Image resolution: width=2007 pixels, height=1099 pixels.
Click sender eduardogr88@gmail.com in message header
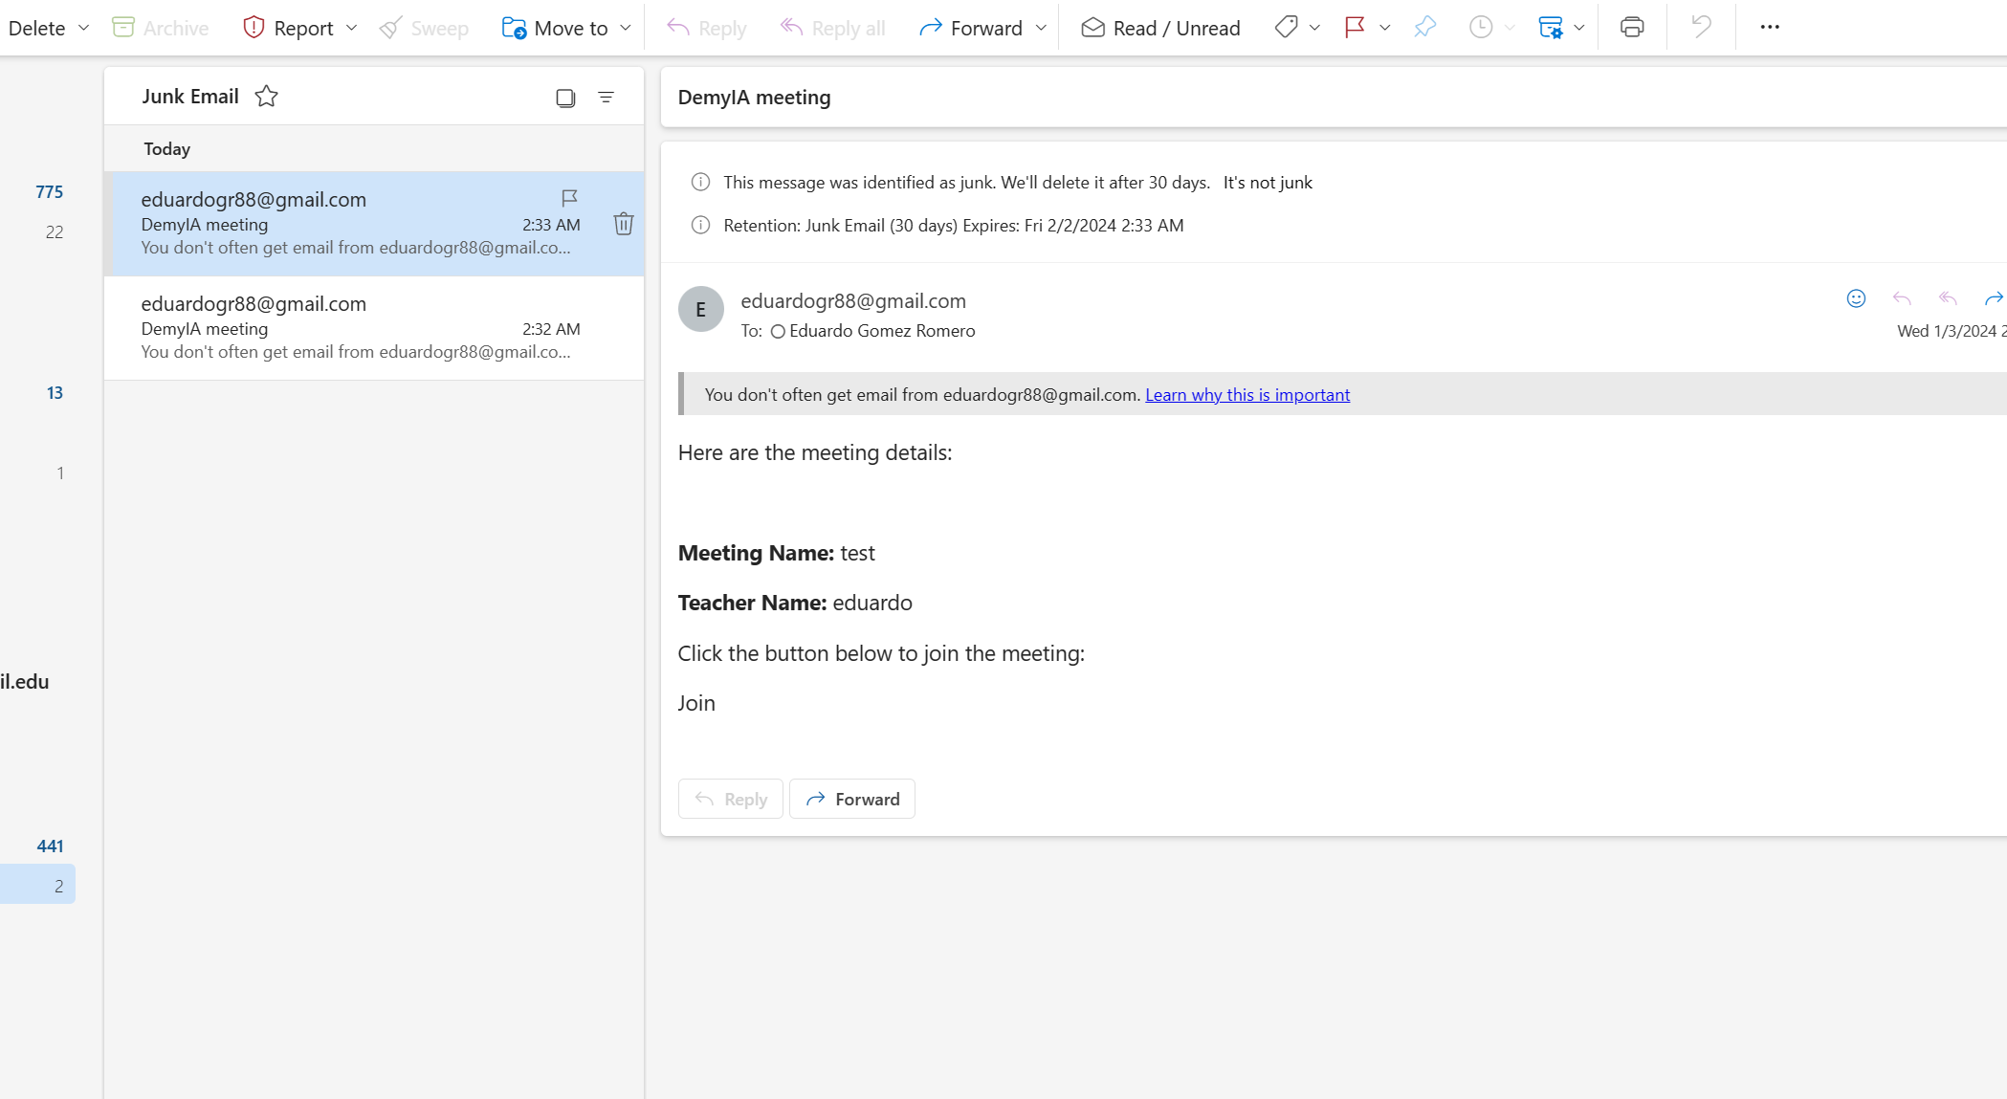[x=853, y=301]
